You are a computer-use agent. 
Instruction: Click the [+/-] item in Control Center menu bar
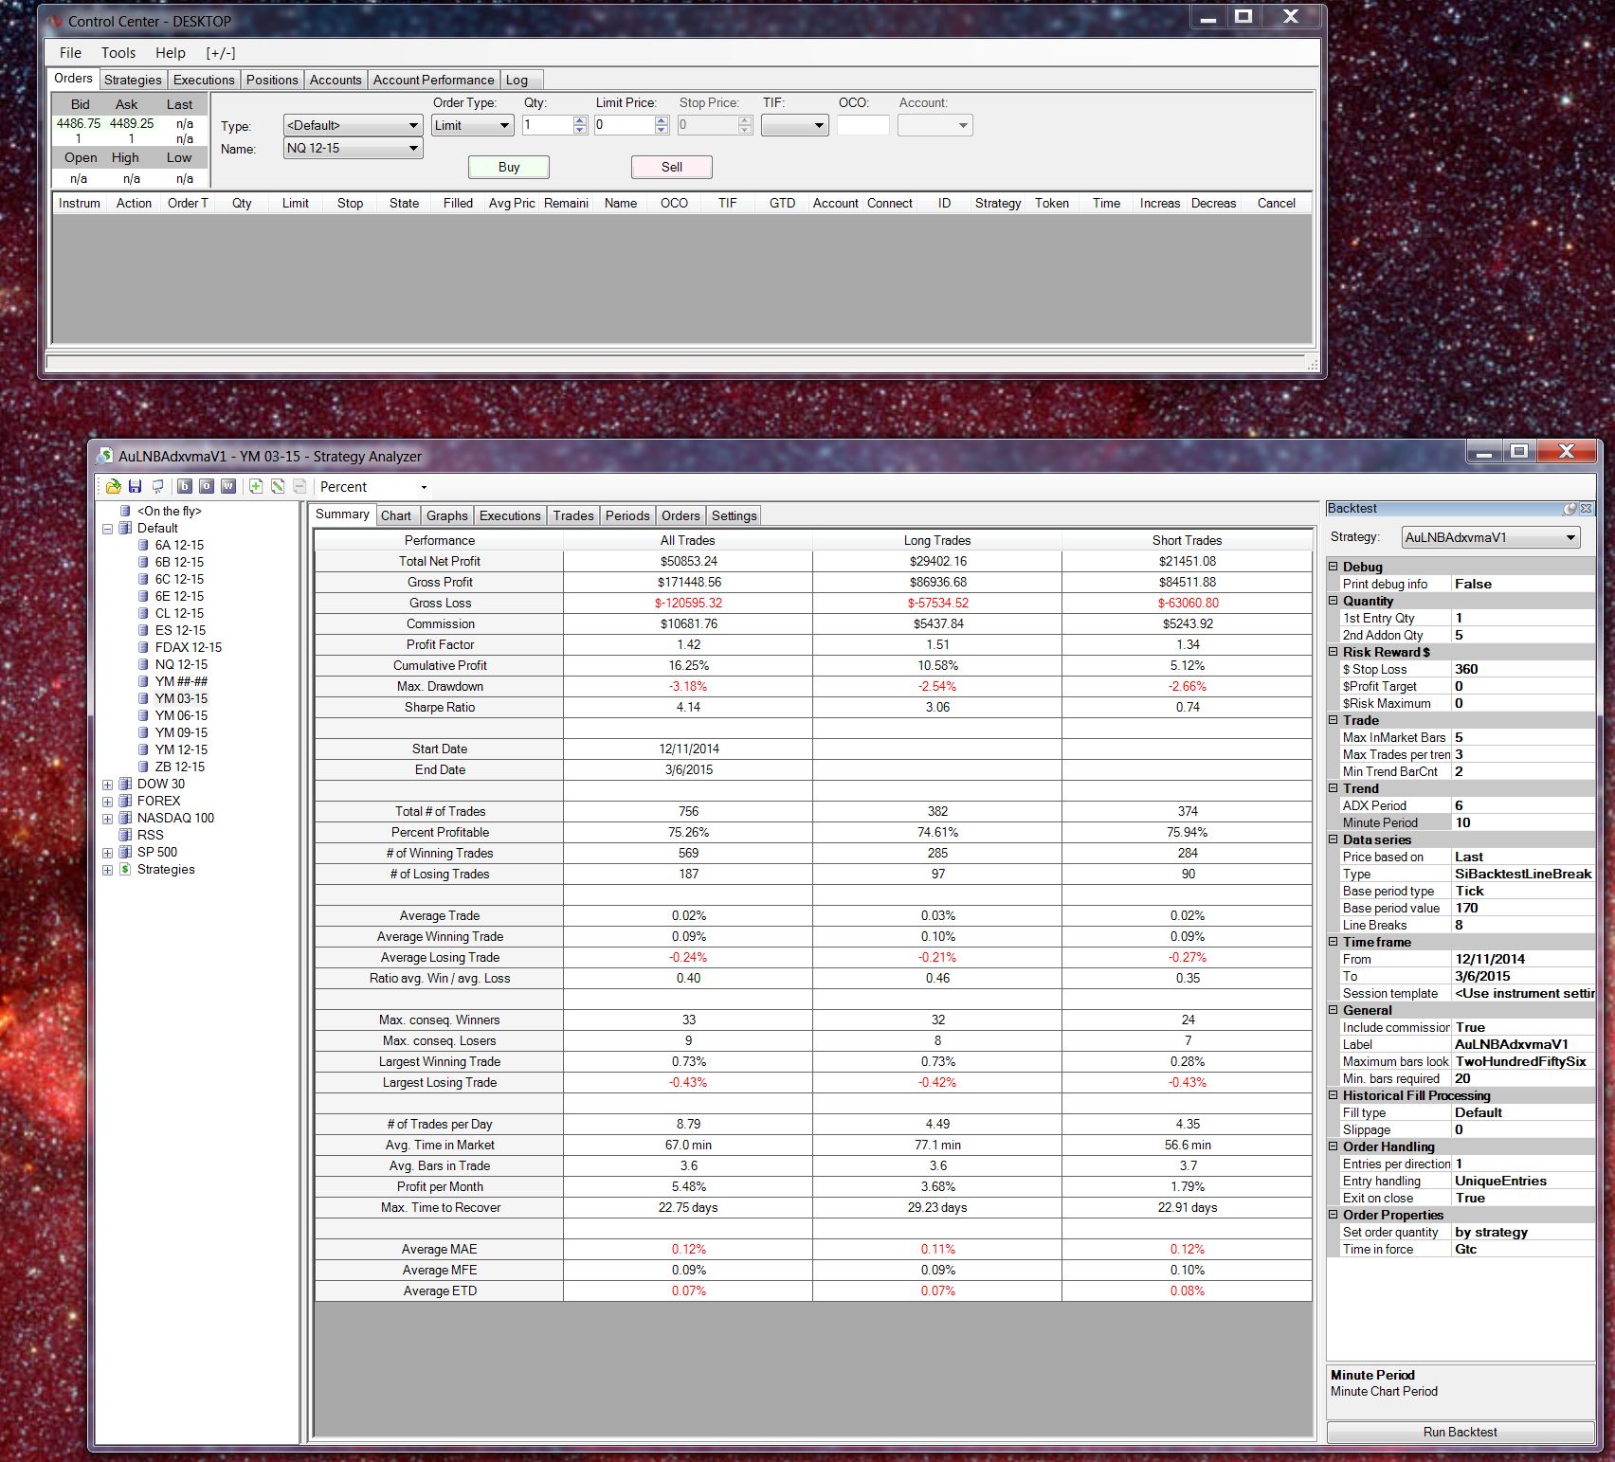[x=221, y=53]
